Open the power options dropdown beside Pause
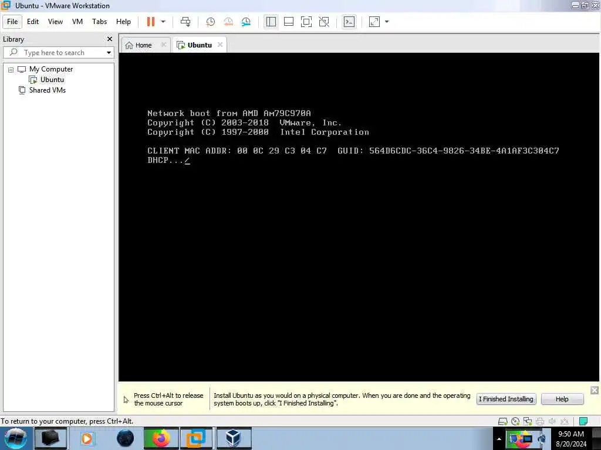 [x=163, y=22]
